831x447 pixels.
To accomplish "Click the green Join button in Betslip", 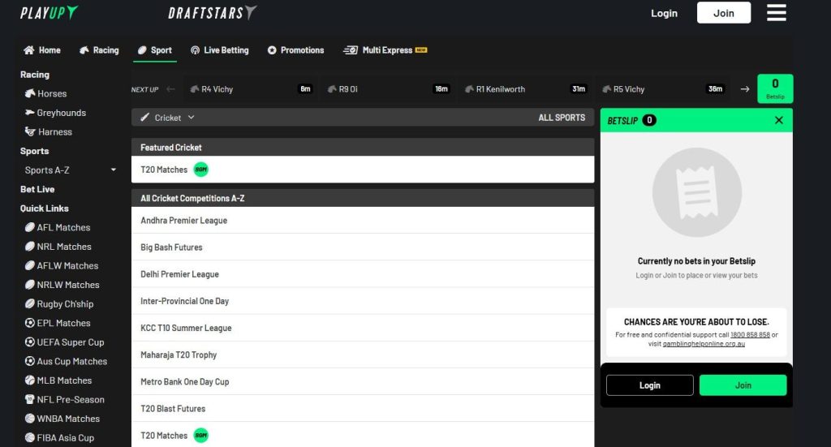I will point(743,385).
